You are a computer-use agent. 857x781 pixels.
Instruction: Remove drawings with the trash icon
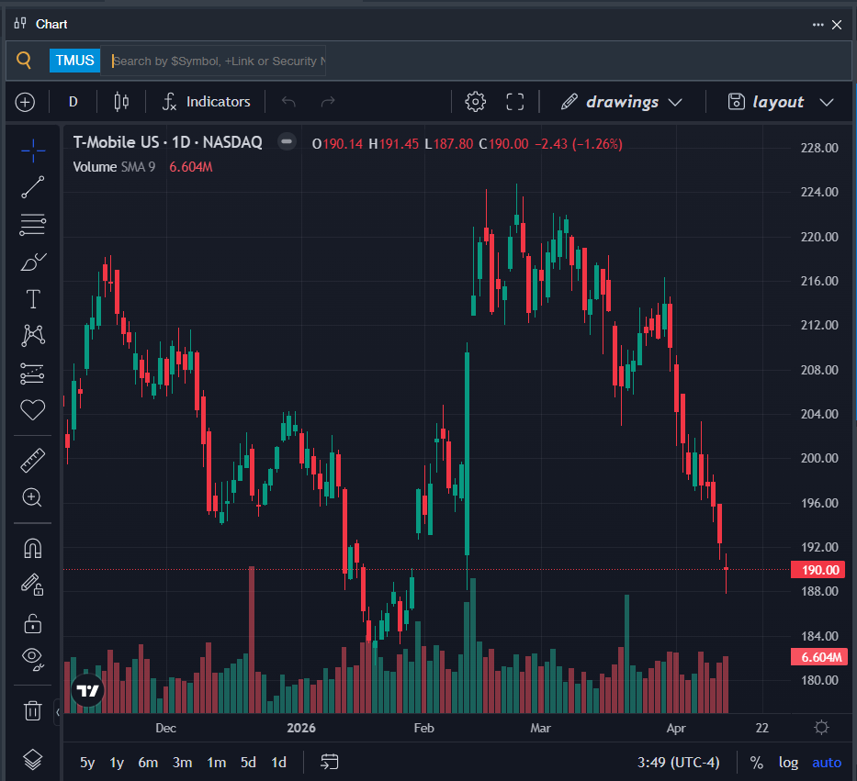(33, 709)
